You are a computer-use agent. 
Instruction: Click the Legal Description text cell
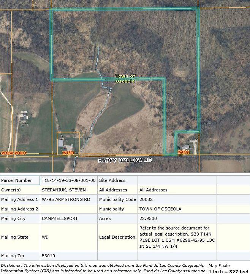tap(177, 237)
